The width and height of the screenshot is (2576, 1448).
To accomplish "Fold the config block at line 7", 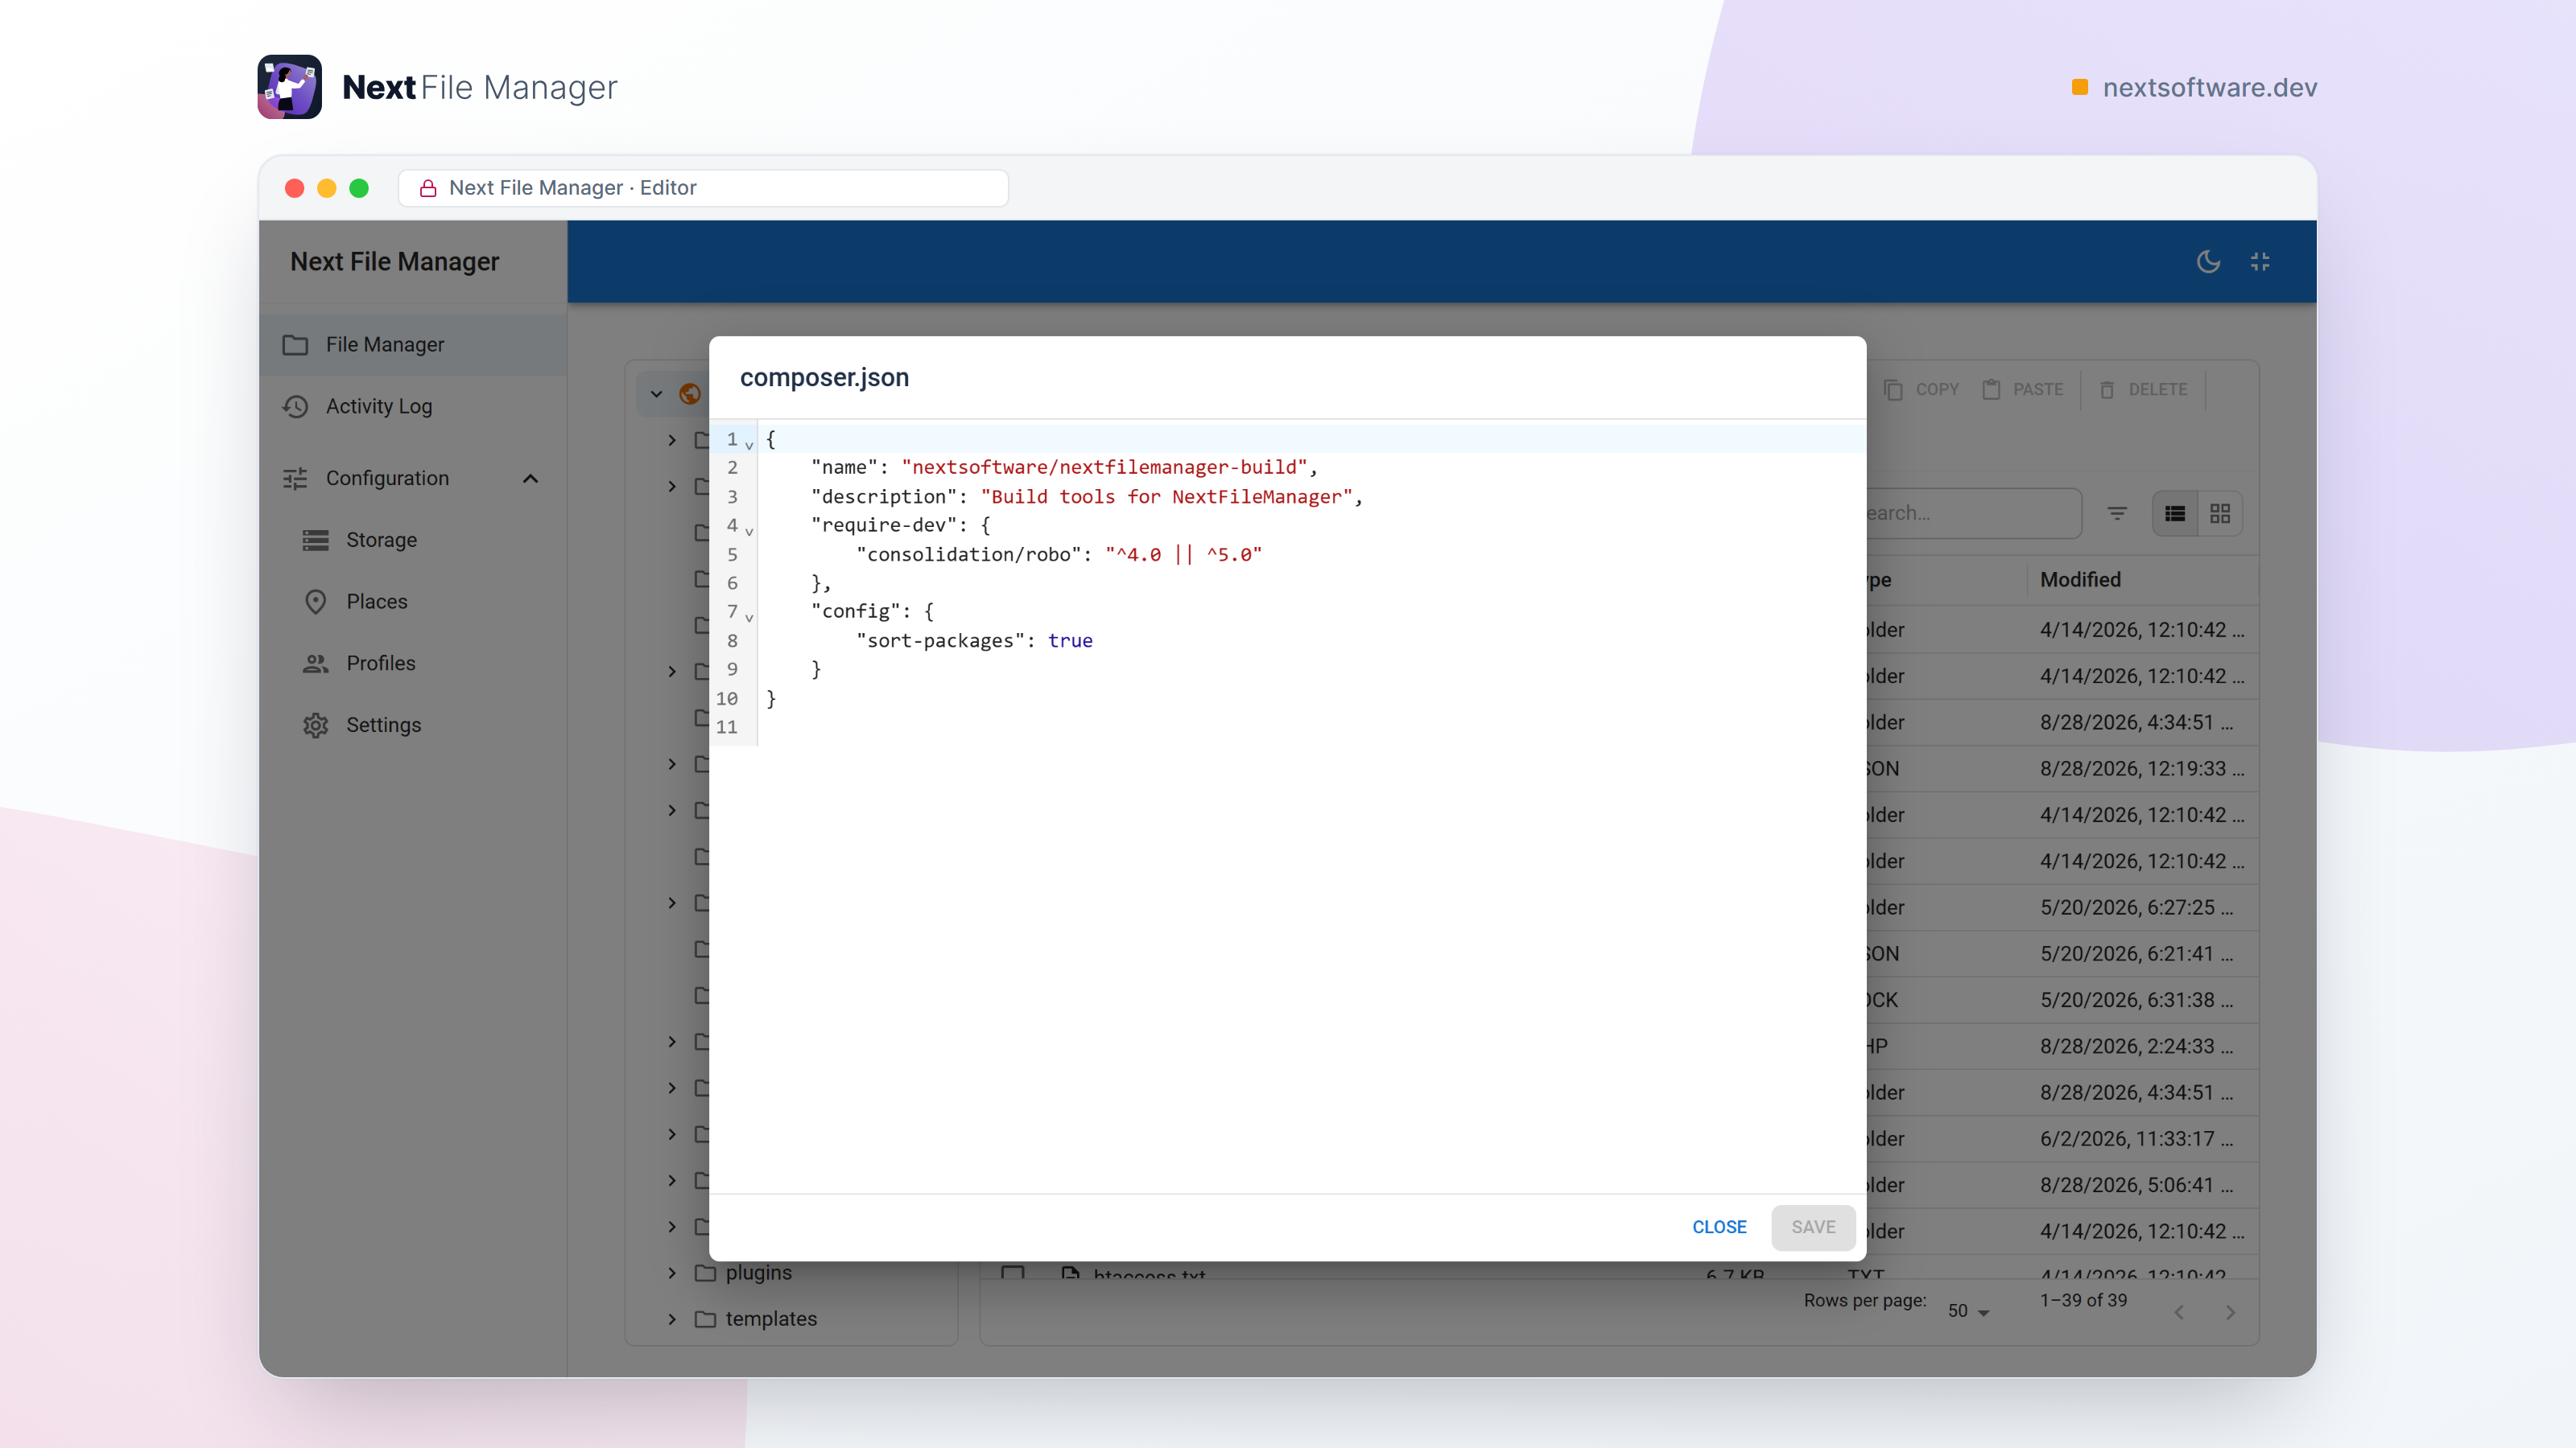I will click(x=749, y=618).
